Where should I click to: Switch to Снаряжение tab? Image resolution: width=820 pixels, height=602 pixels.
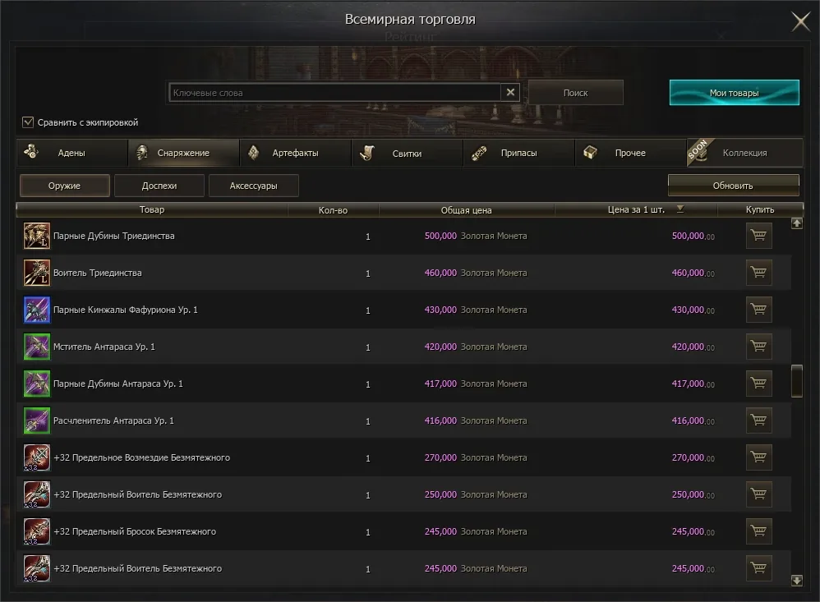pyautogui.click(x=183, y=153)
